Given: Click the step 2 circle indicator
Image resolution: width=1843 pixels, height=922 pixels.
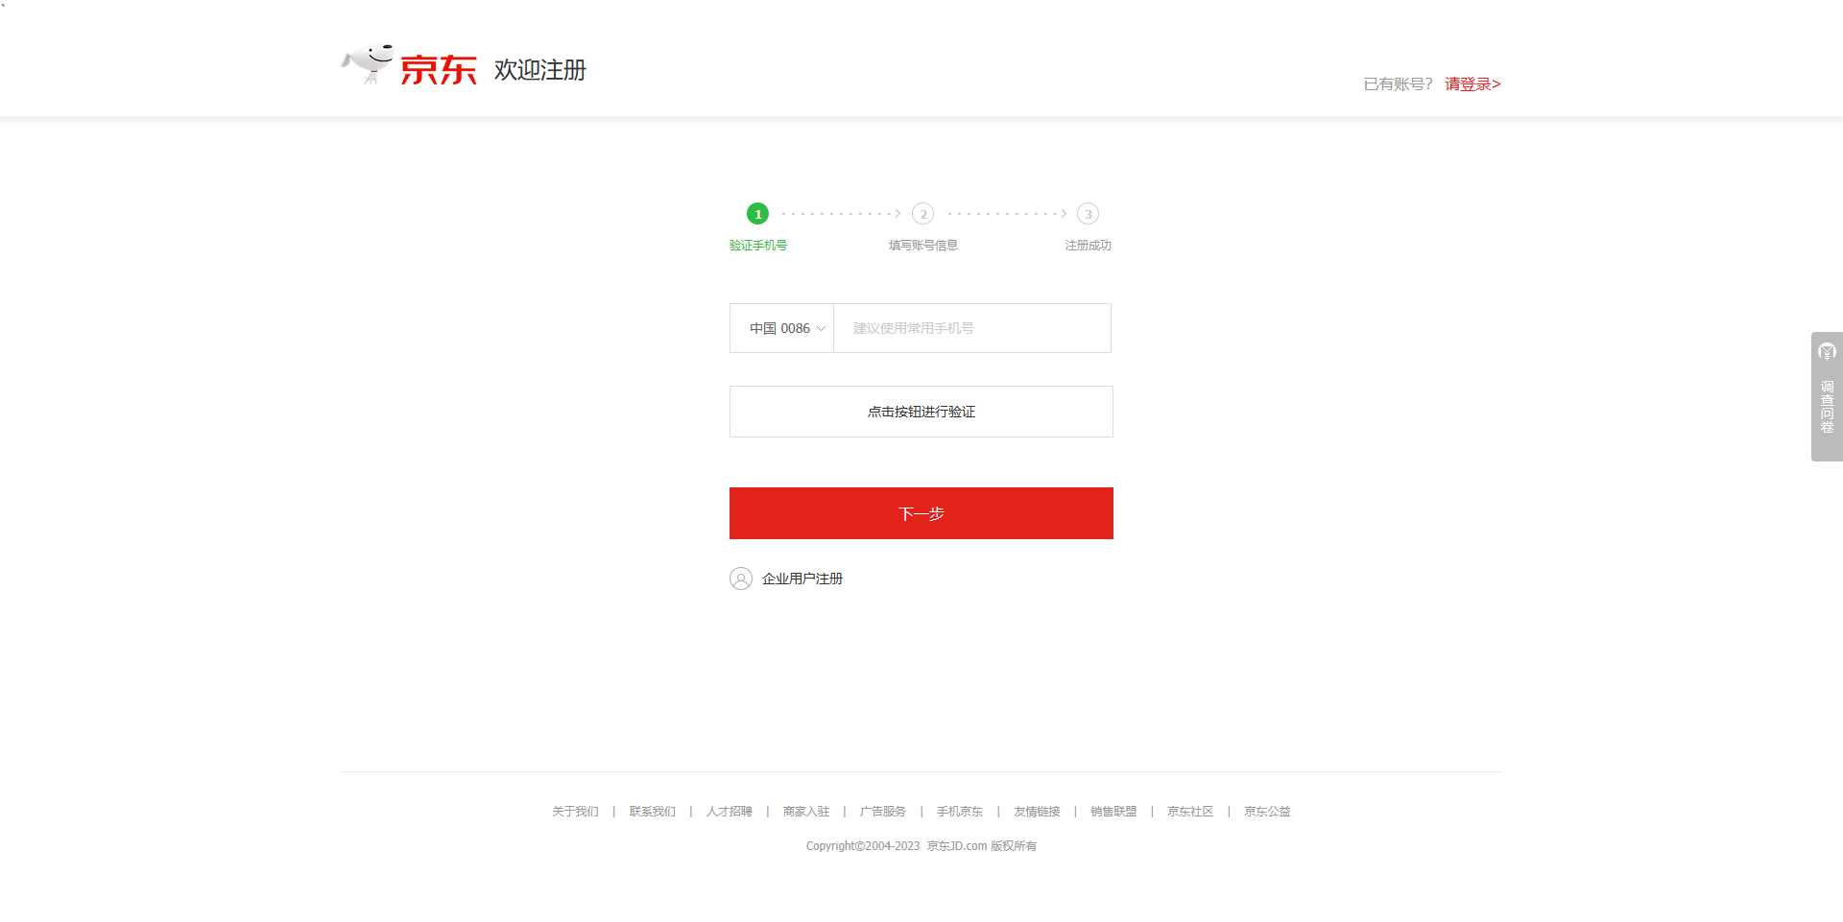Looking at the screenshot, I should pyautogui.click(x=922, y=214).
